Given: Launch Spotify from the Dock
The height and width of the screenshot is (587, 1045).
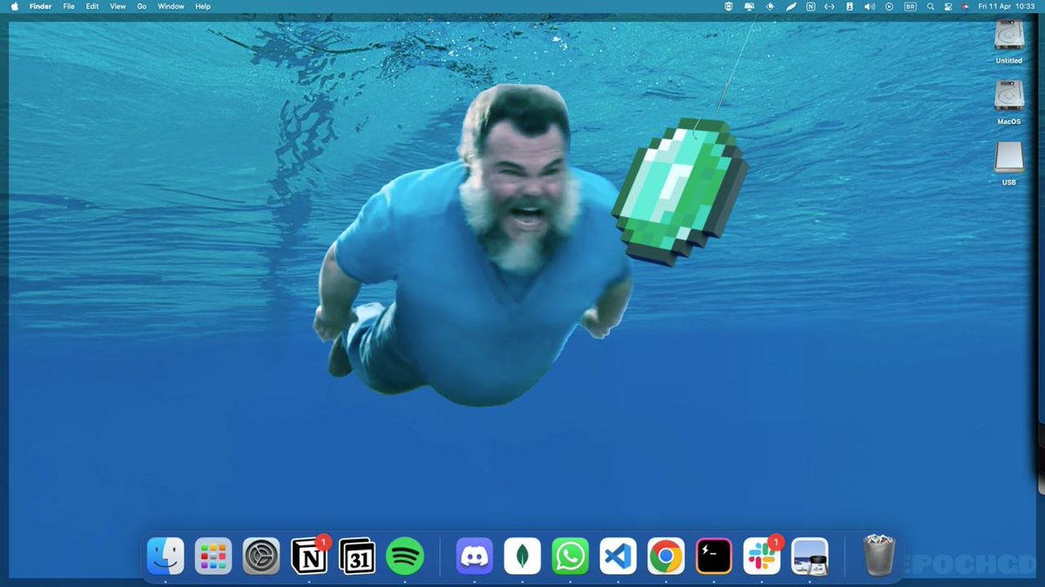Looking at the screenshot, I should coord(405,556).
